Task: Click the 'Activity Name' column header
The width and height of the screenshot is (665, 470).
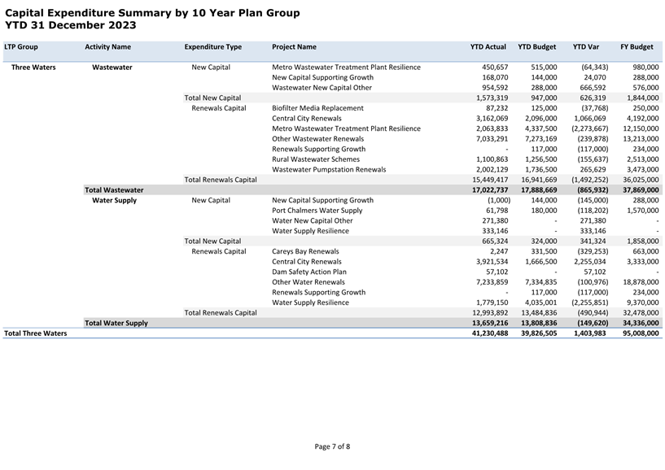Action: pyautogui.click(x=107, y=47)
